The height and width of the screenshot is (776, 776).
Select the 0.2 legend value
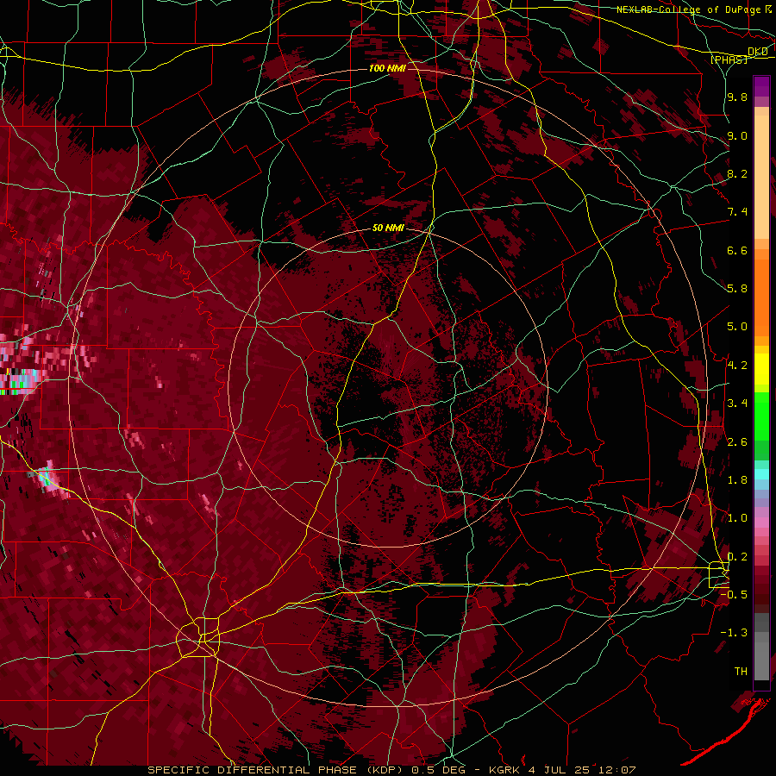(x=737, y=557)
